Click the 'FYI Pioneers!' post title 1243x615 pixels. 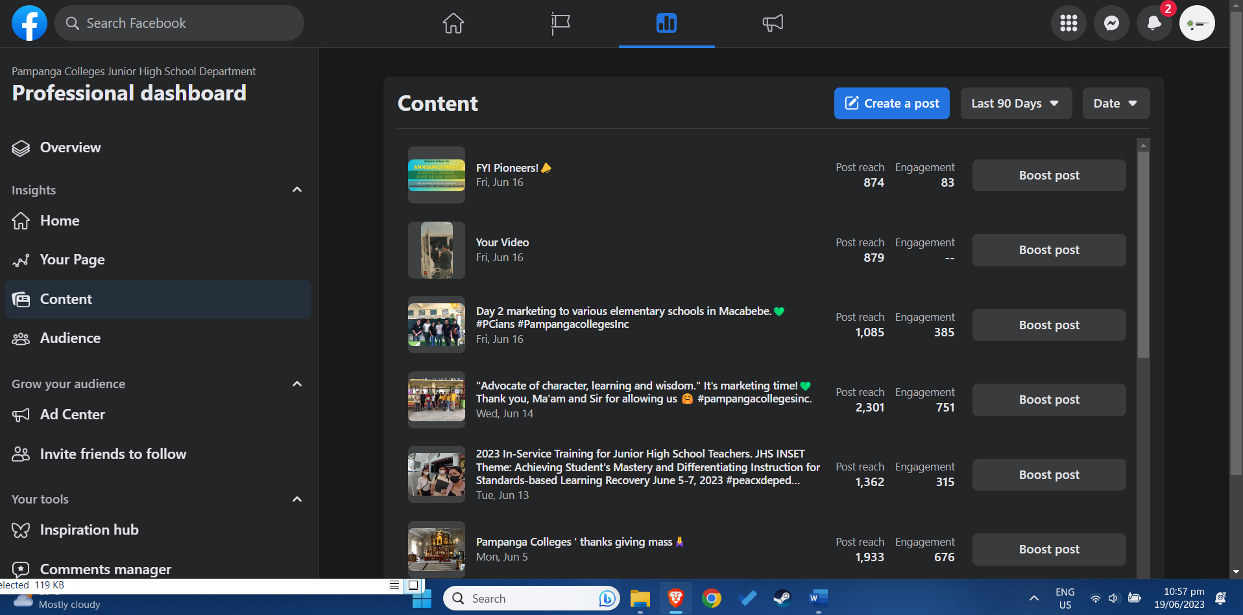[x=513, y=168]
